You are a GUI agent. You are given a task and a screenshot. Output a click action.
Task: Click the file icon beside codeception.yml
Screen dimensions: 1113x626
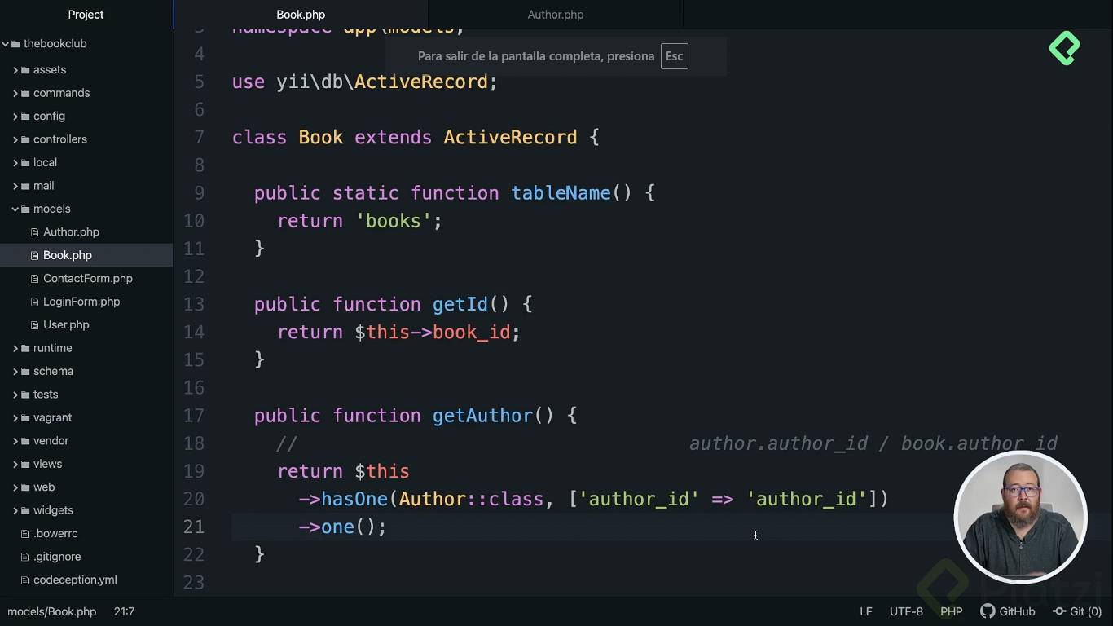click(25, 580)
